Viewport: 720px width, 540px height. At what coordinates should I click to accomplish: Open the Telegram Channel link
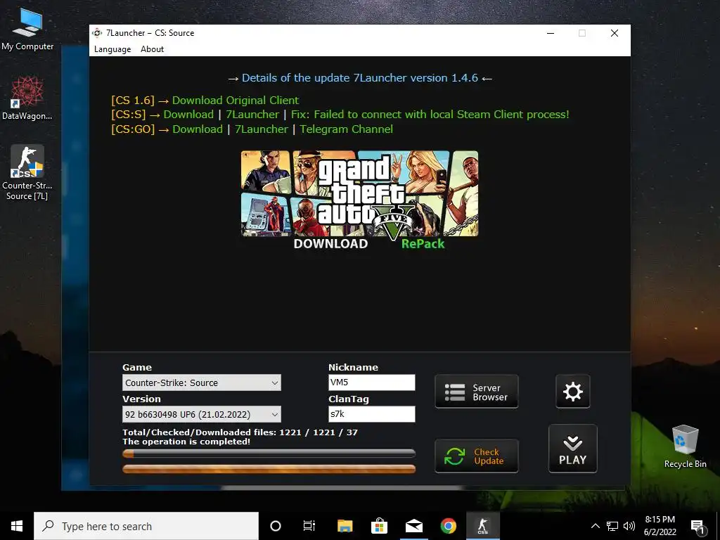[346, 129]
